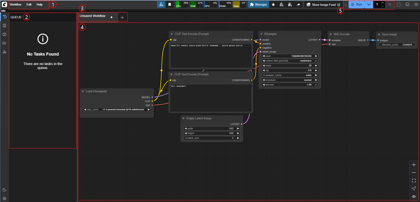The height and width of the screenshot is (202, 420).
Task: Click the KSampler node title
Action: tap(270, 34)
